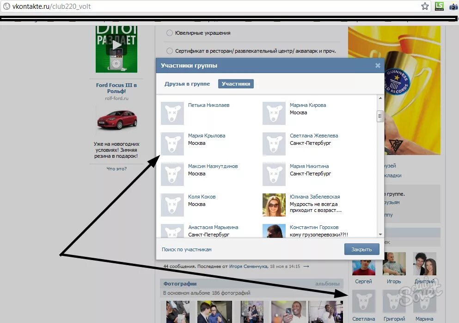Open the Юлиана Забелевская profile link
Image resolution: width=459 pixels, height=323 pixels.
pyautogui.click(x=315, y=196)
